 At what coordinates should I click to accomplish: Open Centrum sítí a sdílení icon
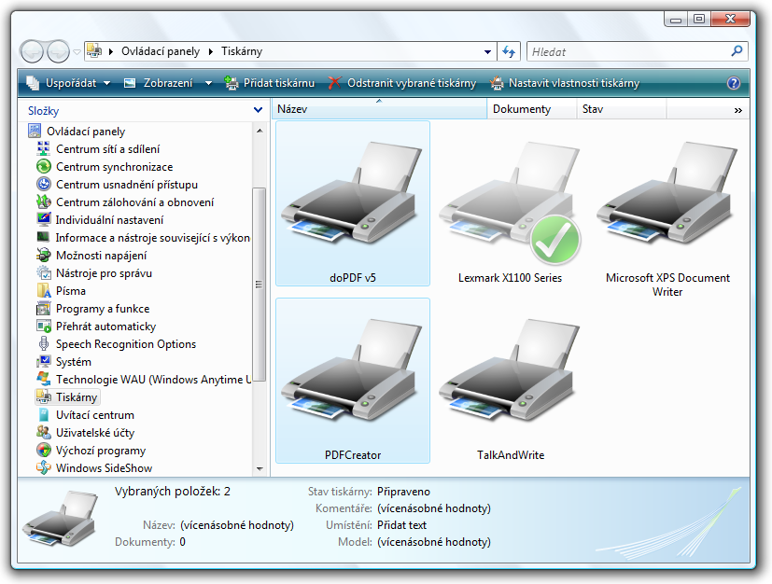[x=44, y=148]
